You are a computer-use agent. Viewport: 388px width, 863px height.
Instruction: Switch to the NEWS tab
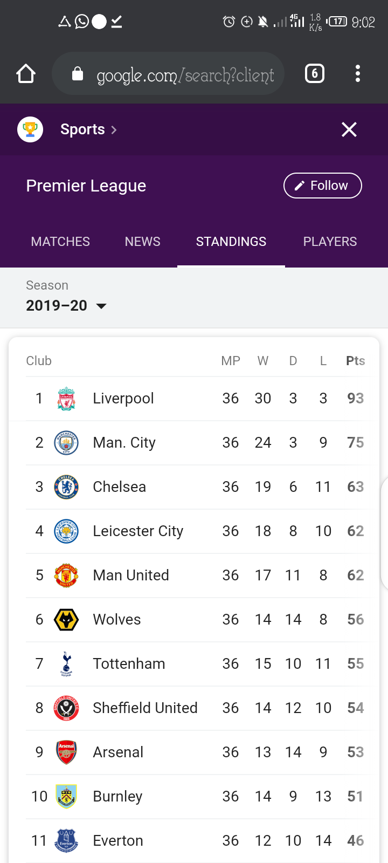click(142, 242)
